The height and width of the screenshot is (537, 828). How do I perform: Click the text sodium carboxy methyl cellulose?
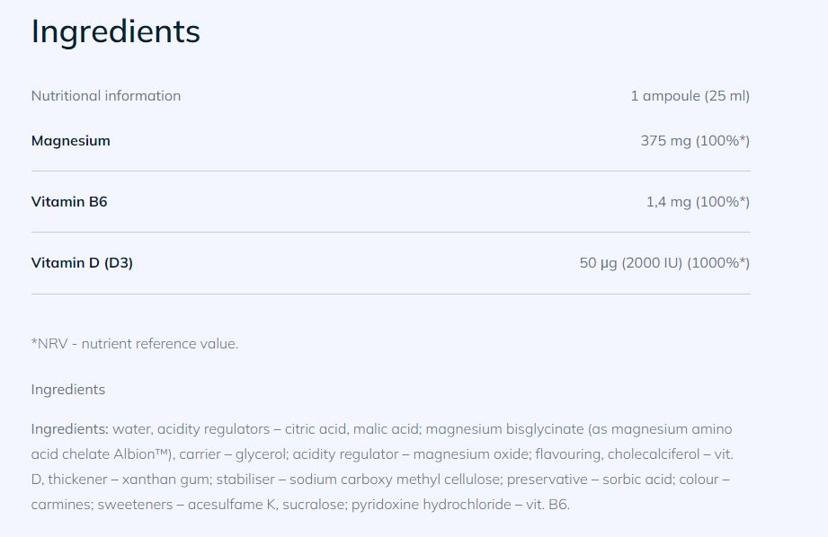[379, 480]
